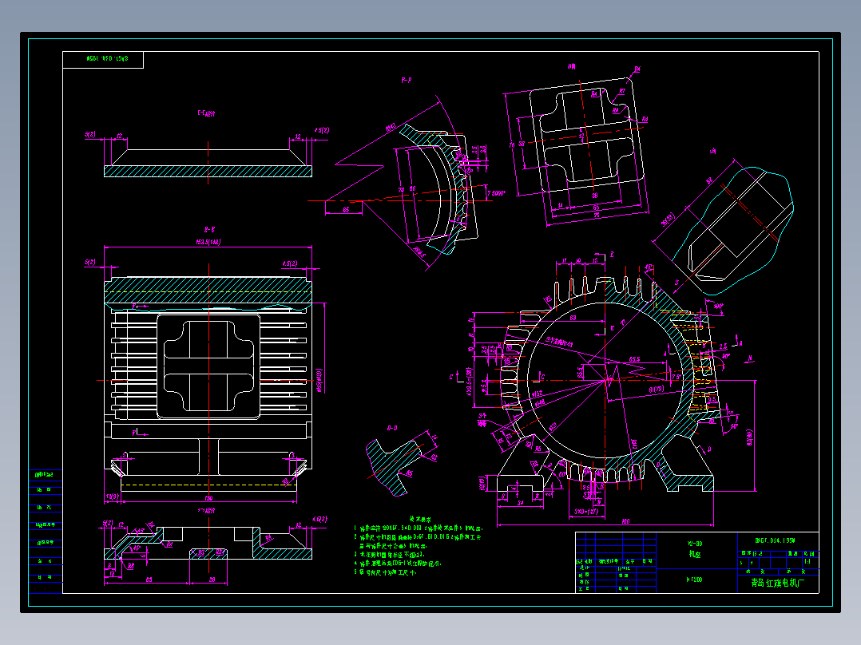861x645 pixels.
Task: Select the 3x3=(27) dimension text
Action: tap(586, 511)
